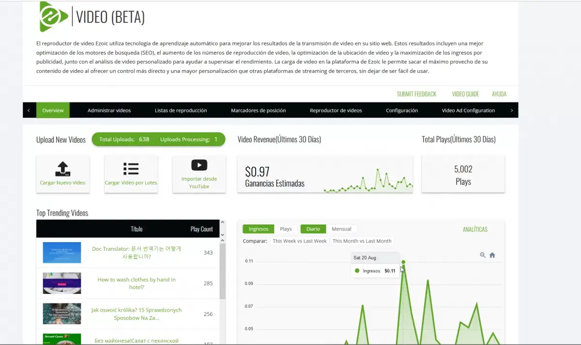Click the chart zoom magnifier icon
The width and height of the screenshot is (581, 345).
pyautogui.click(x=483, y=255)
